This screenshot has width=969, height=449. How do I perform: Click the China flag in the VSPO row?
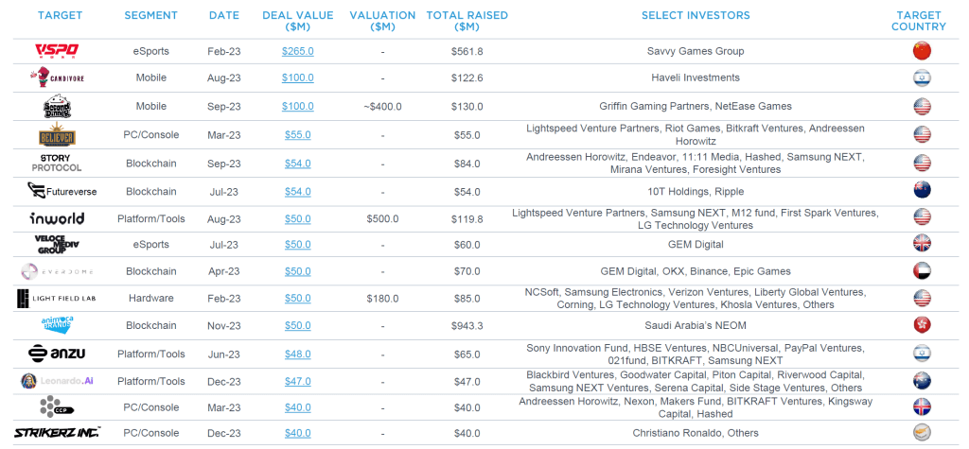[922, 51]
